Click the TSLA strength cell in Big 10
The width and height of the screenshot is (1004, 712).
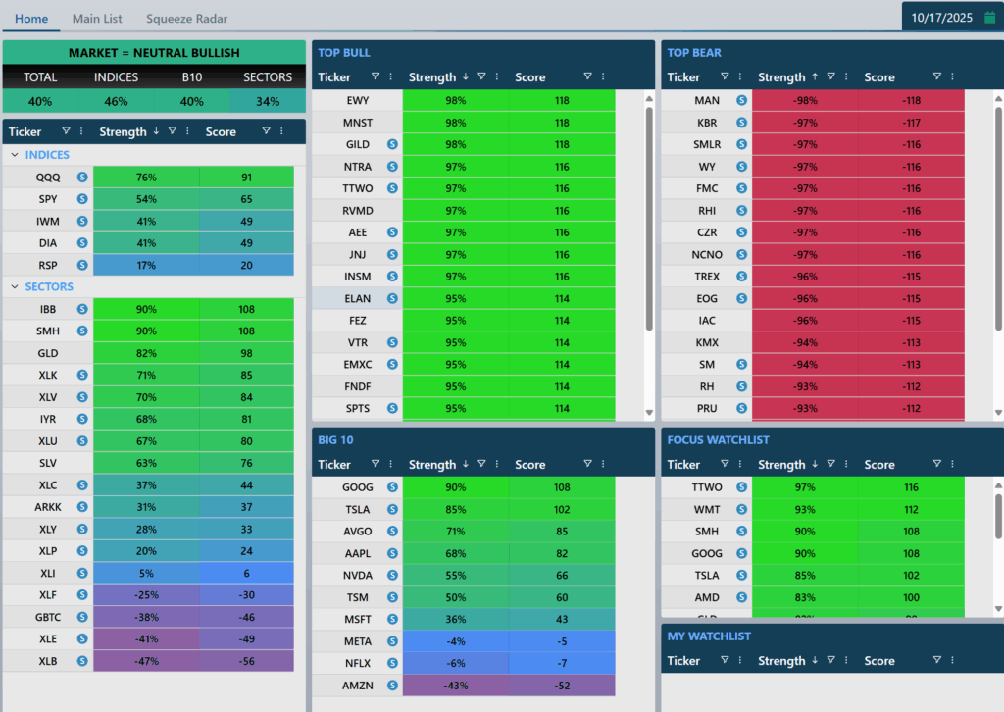(x=455, y=509)
